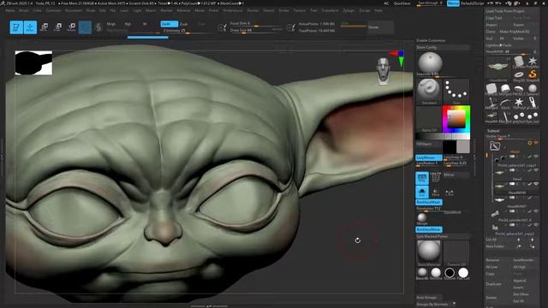Viewport: 548px width, 308px height.
Task: Toggle the Mrgb paint mode
Action: pos(111,24)
